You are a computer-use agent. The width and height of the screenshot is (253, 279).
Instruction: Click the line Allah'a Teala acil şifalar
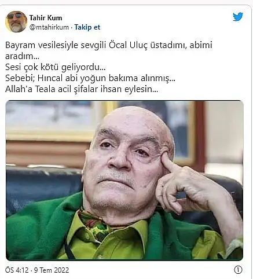(82, 89)
